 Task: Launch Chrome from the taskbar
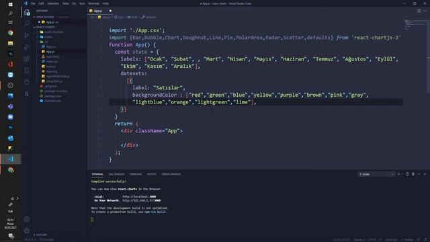(x=11, y=33)
